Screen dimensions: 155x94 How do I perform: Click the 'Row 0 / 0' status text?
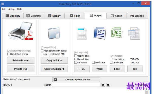point(7,85)
